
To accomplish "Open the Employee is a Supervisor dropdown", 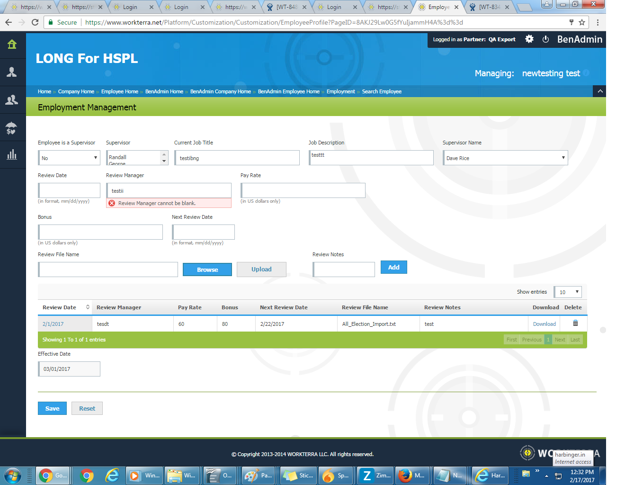I will tap(69, 158).
